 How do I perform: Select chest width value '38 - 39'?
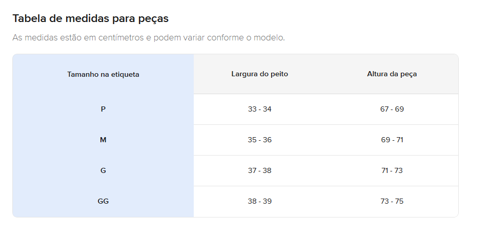pos(259,202)
